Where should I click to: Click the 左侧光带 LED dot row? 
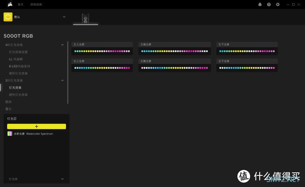(175, 51)
